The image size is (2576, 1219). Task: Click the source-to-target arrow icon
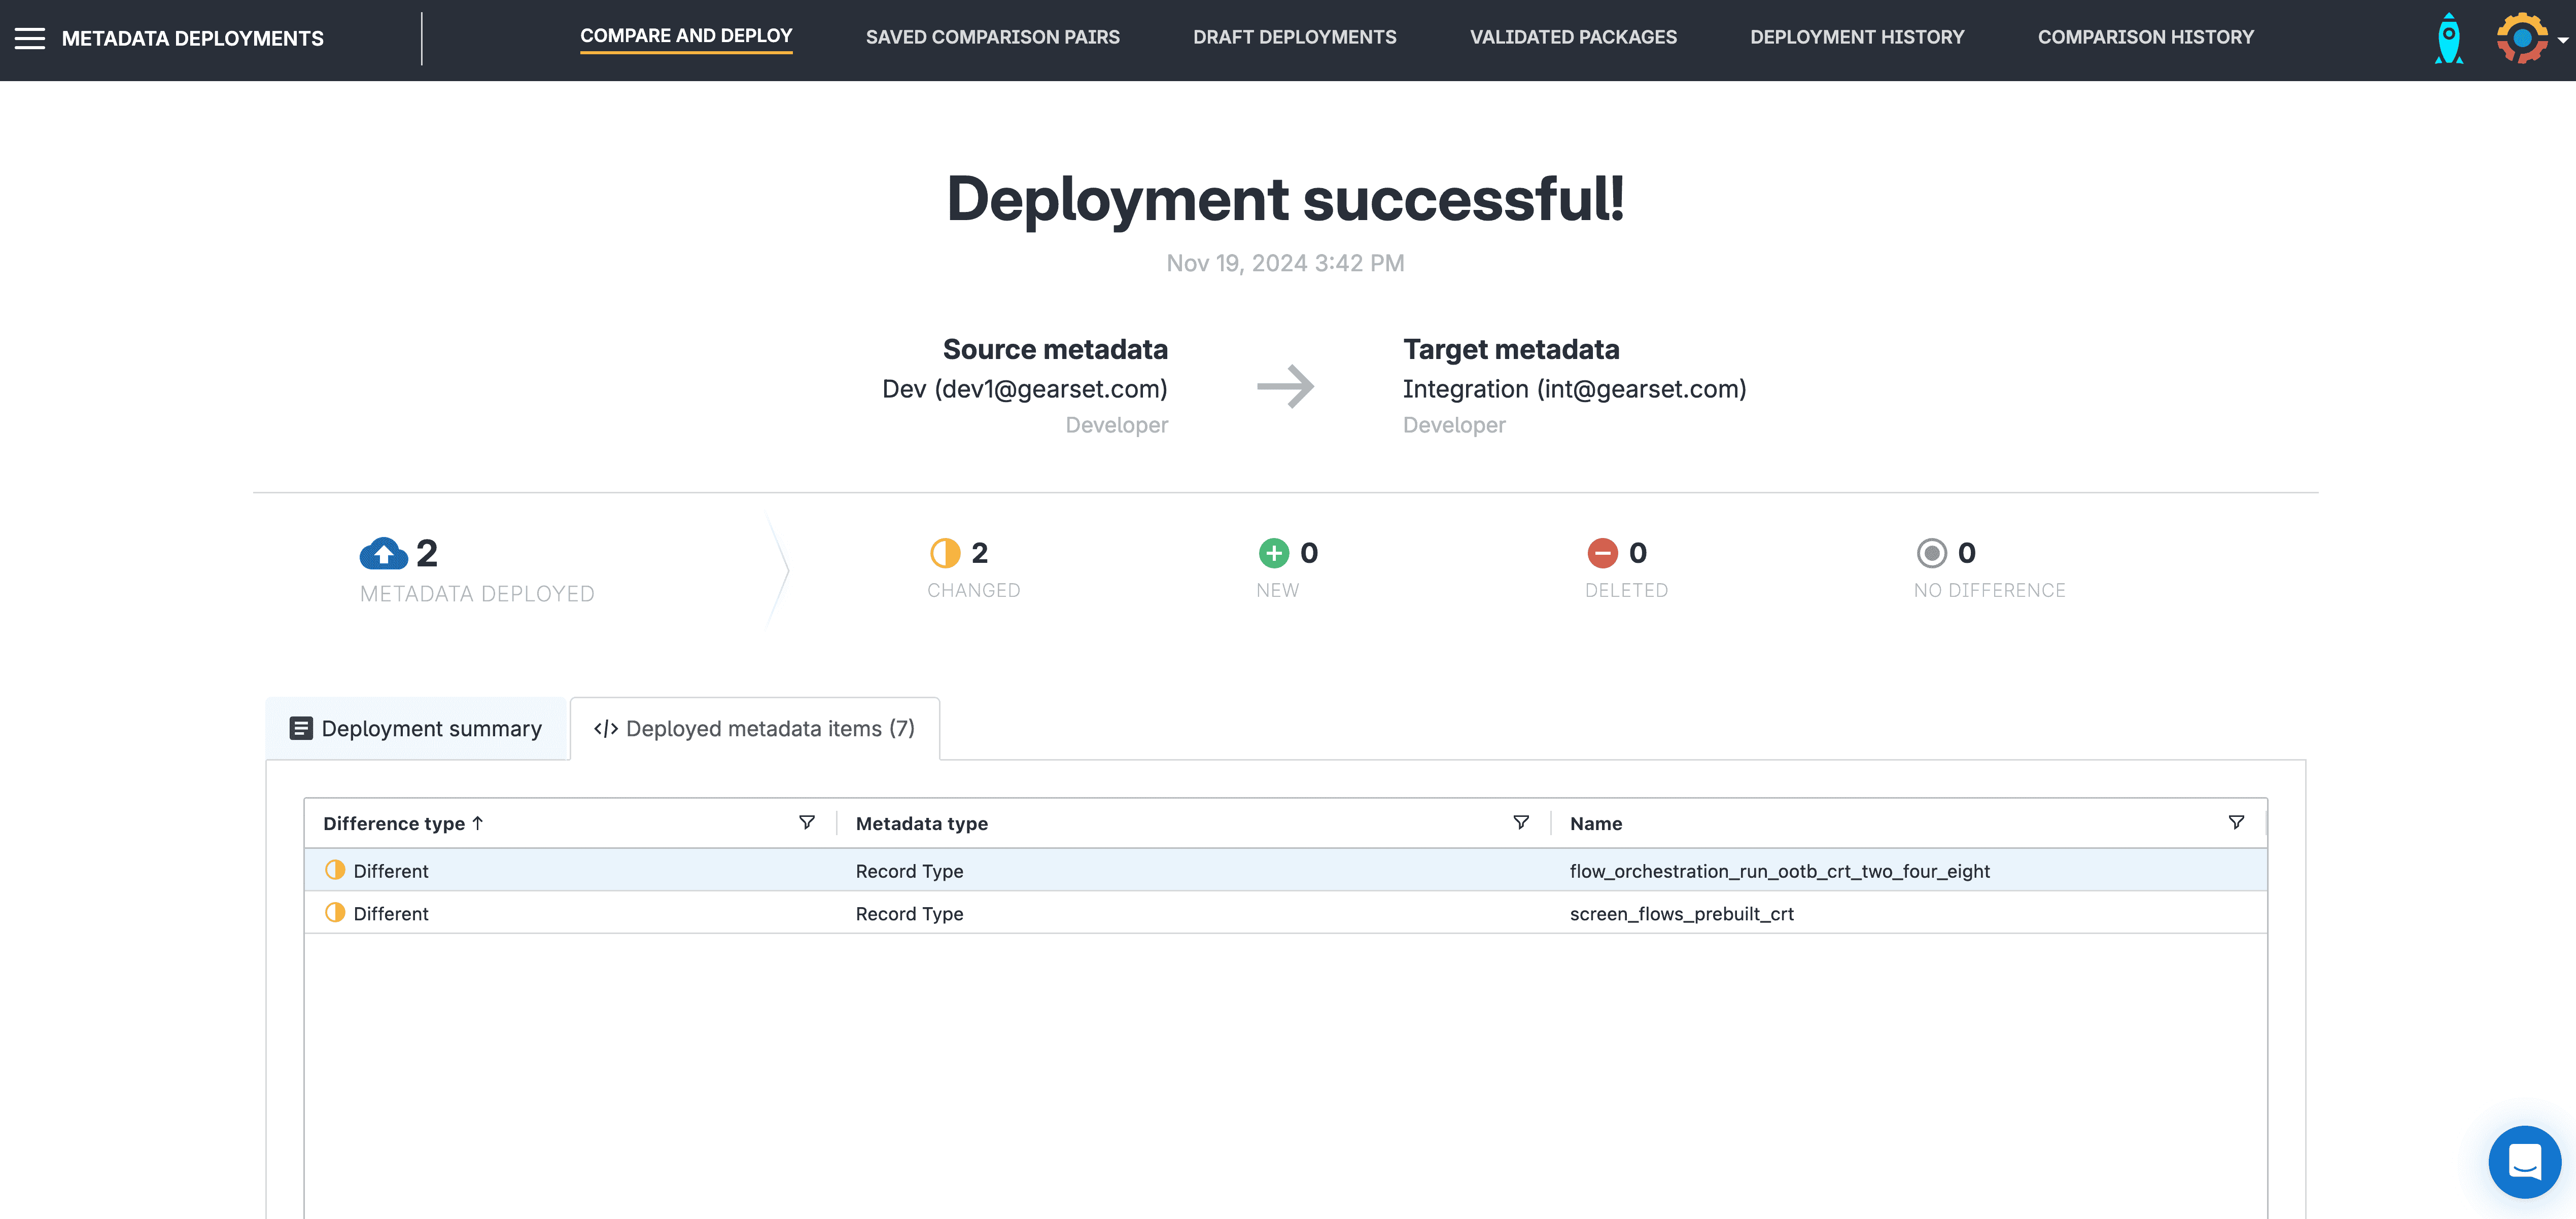[1286, 387]
